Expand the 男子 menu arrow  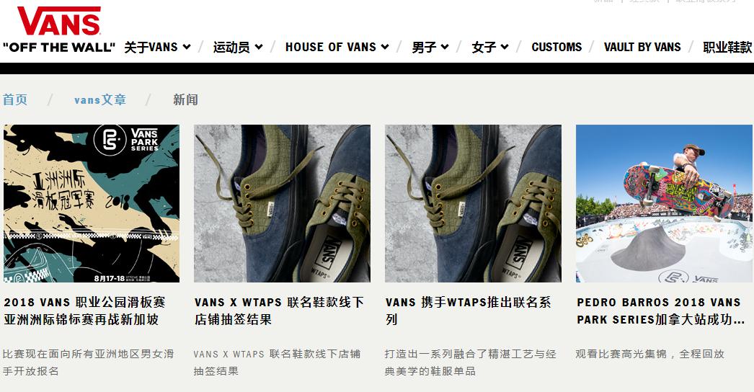[x=445, y=47]
